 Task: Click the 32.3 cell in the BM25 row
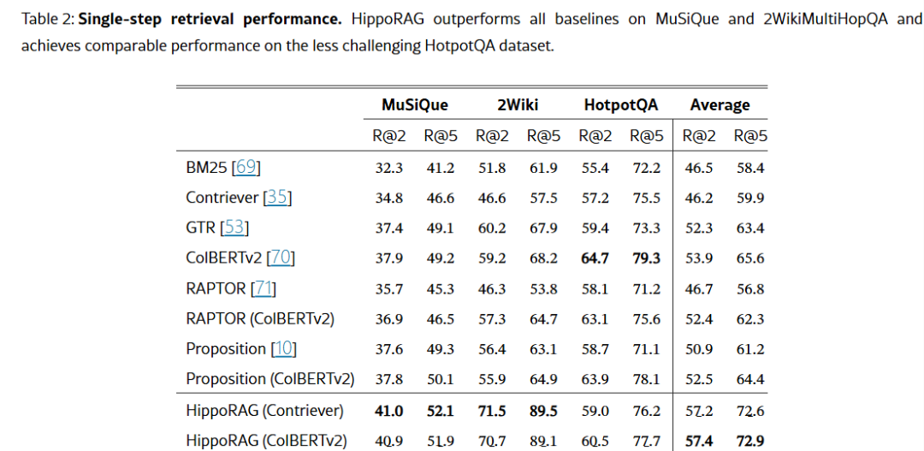coord(388,168)
